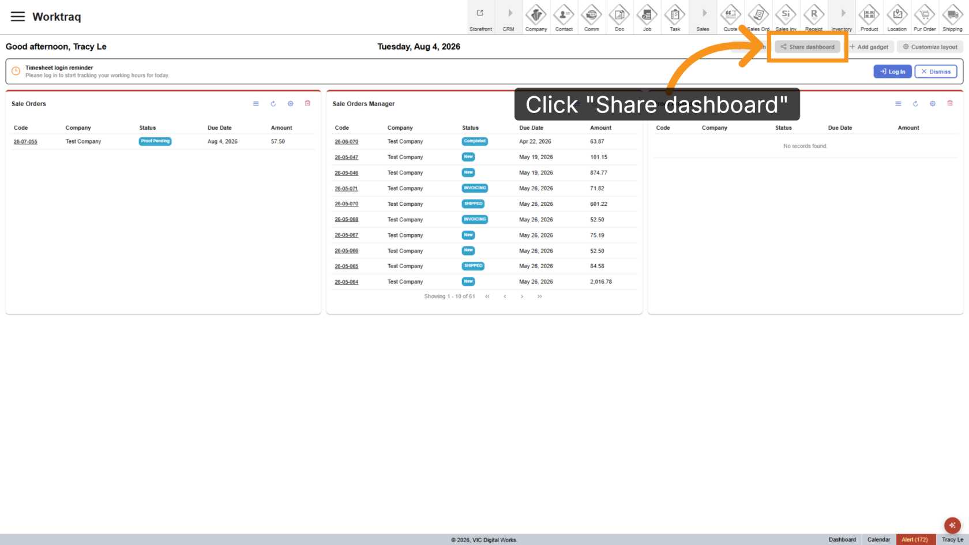Open sale order 26-07-055 link
Viewport: 969px width, 545px height.
click(x=25, y=141)
